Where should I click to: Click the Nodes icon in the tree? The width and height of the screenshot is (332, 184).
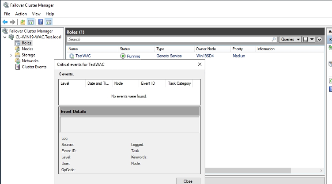click(17, 49)
